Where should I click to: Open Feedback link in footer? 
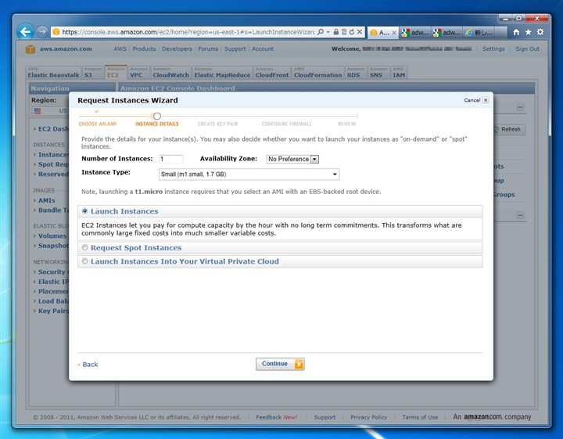[x=277, y=417]
